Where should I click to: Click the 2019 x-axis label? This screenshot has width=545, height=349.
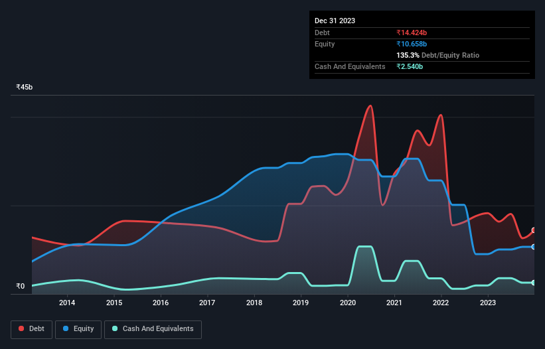(x=301, y=303)
